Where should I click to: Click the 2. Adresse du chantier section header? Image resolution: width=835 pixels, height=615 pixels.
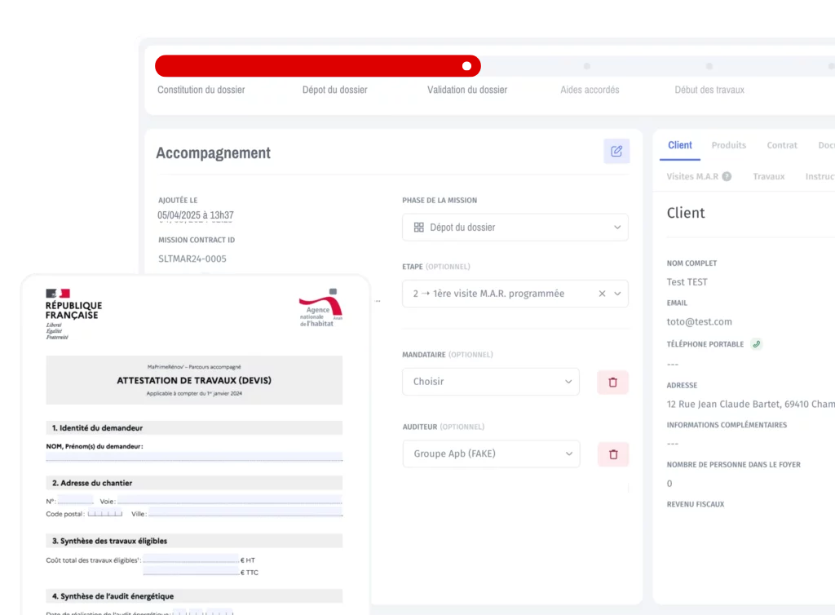click(x=194, y=483)
